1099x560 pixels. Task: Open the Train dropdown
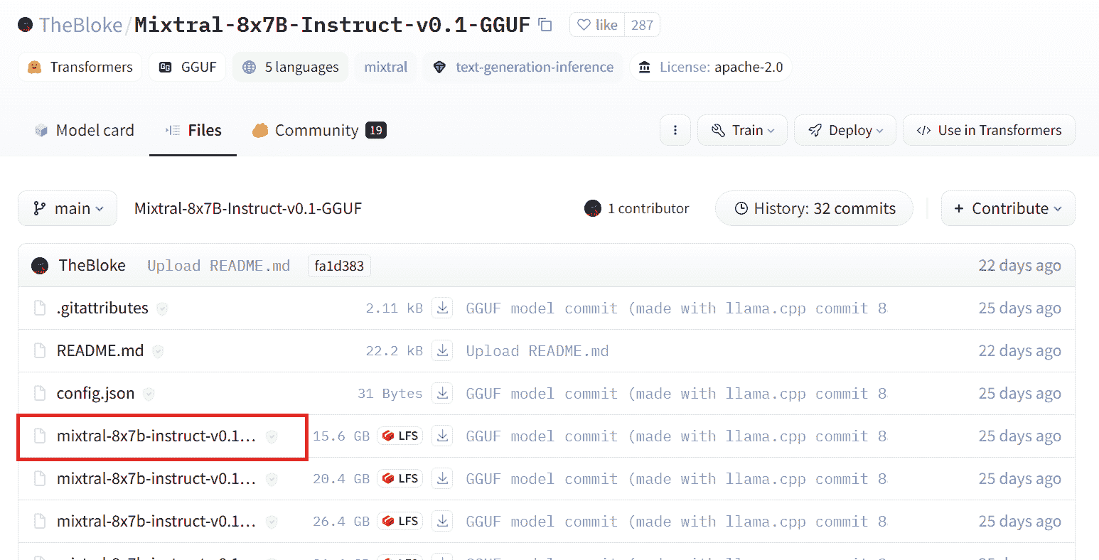pos(742,130)
